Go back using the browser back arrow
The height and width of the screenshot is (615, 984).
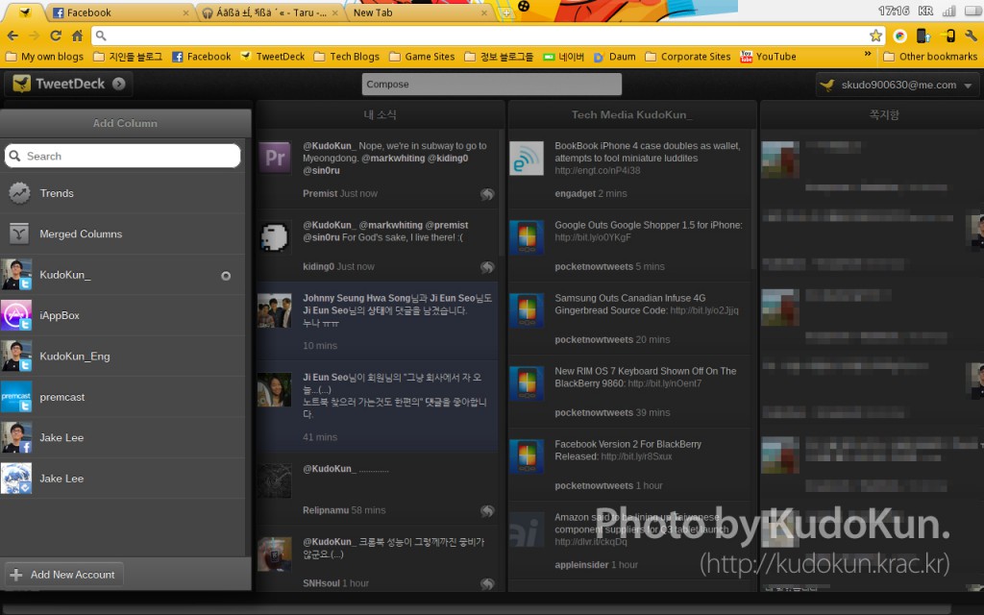(x=13, y=36)
